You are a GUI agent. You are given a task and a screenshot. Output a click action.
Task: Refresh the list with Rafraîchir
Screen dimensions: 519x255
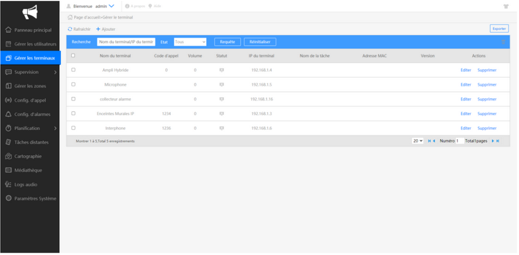[x=79, y=29]
